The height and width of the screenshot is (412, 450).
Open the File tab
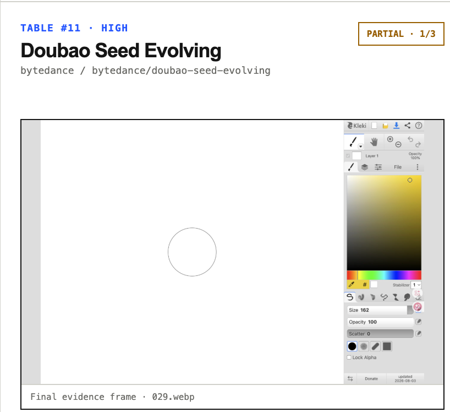(398, 167)
